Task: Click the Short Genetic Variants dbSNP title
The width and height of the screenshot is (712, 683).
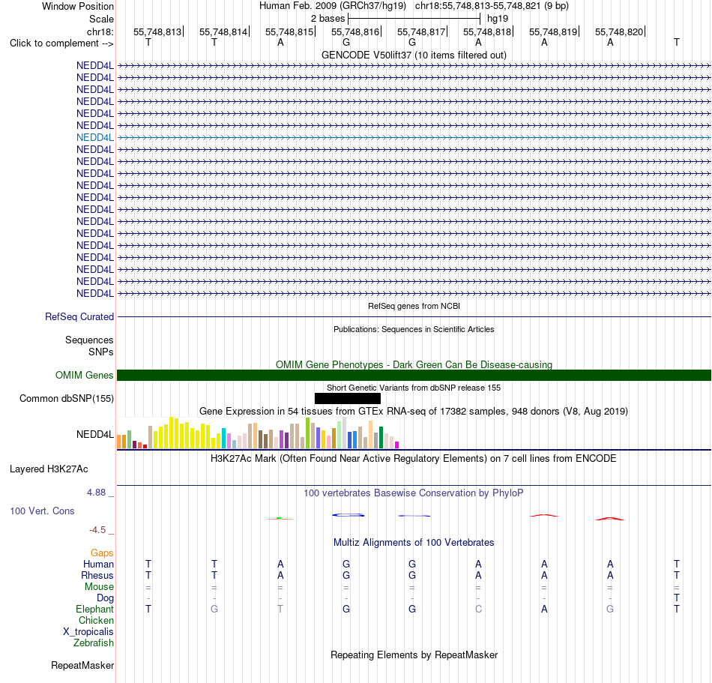Action: point(414,388)
